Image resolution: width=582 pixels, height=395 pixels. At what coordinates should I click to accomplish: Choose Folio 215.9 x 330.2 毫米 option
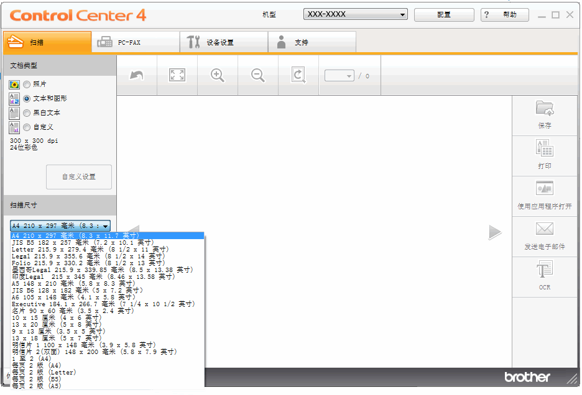(108, 263)
